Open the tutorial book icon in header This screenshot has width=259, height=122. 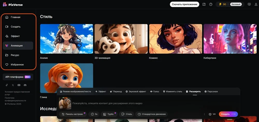coord(204,4)
